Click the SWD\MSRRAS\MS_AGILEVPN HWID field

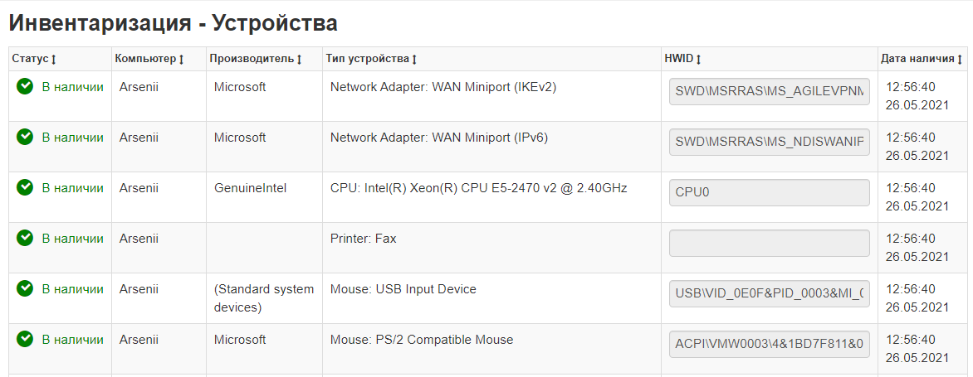click(769, 91)
